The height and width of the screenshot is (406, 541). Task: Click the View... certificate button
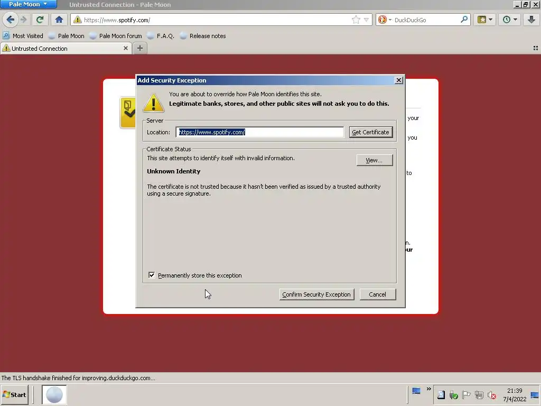pos(375,160)
